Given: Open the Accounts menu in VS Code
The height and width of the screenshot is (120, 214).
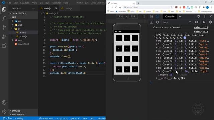Looking at the screenshot, I should [4, 102].
